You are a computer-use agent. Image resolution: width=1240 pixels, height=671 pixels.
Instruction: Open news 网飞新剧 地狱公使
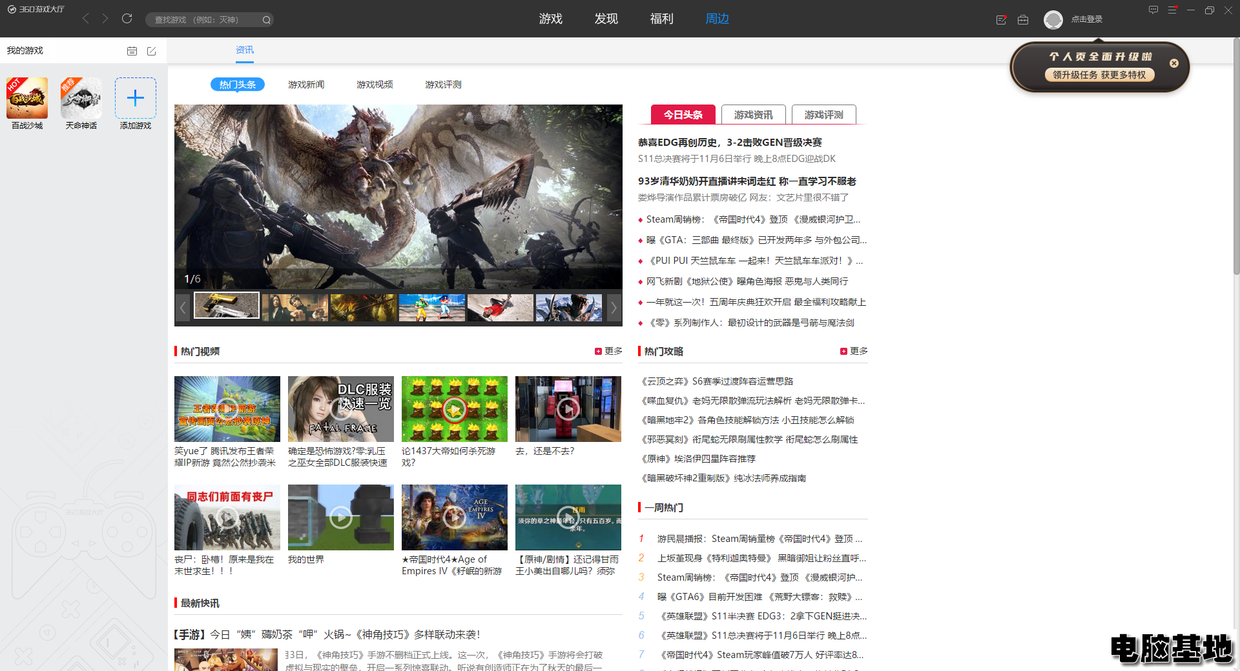747,281
